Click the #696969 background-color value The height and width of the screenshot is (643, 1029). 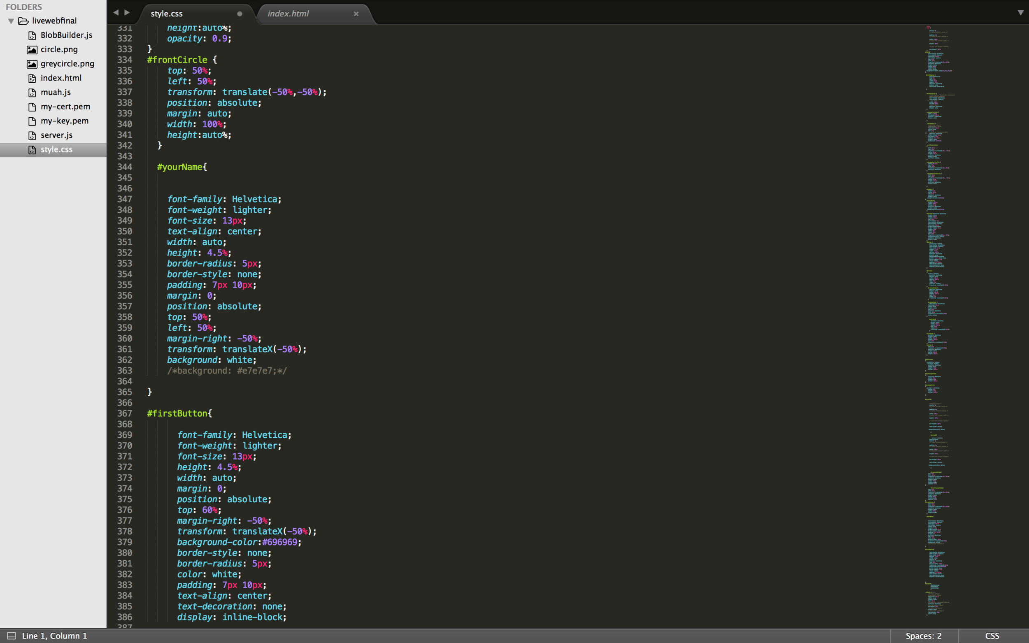[279, 542]
